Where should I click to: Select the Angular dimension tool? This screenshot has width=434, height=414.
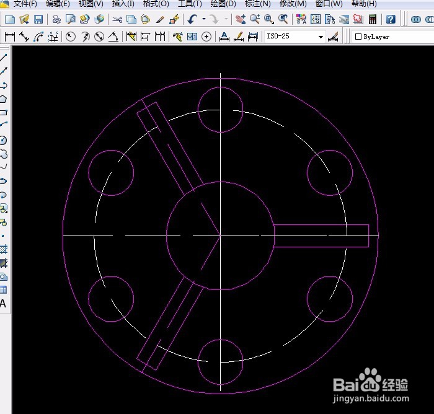(113, 37)
